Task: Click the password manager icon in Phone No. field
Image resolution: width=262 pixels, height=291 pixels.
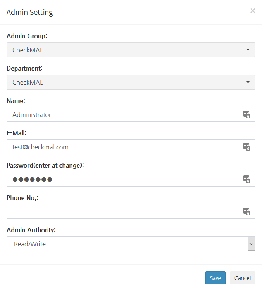Action: click(x=247, y=211)
